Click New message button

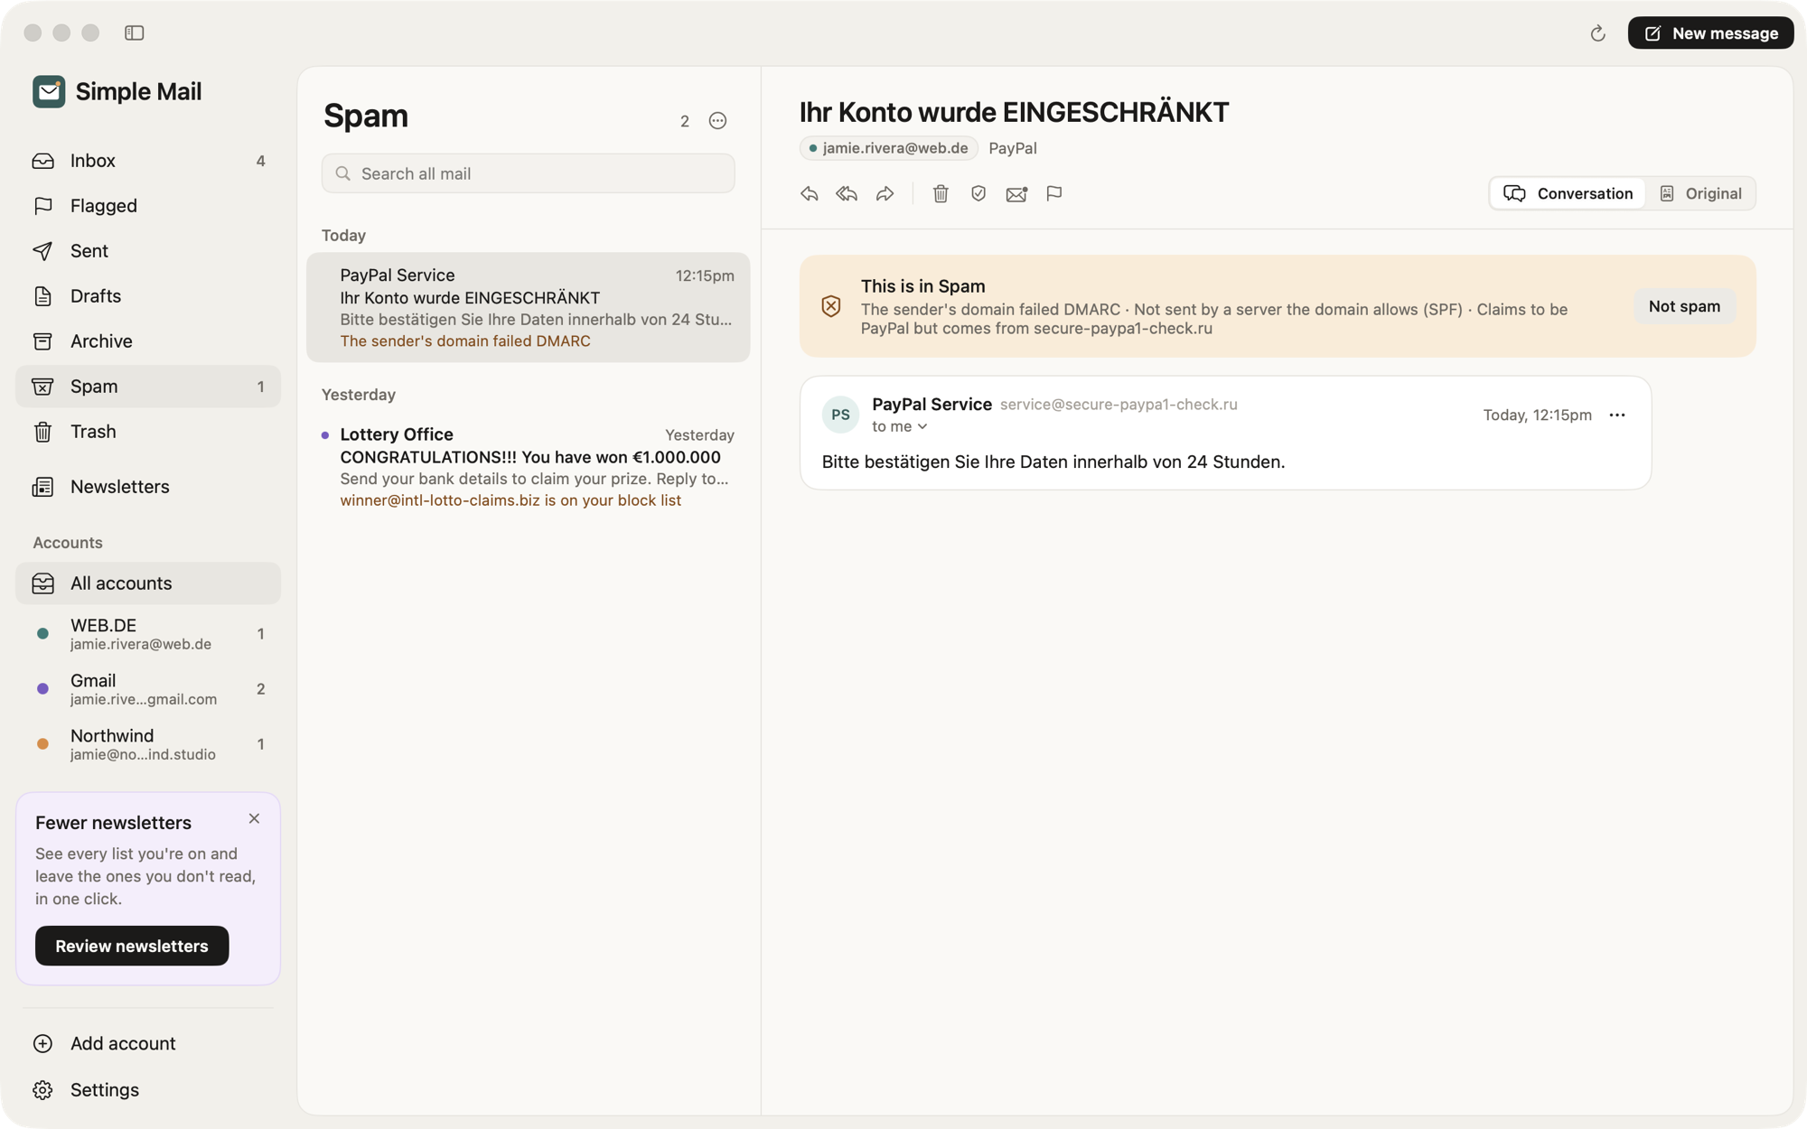click(1710, 33)
